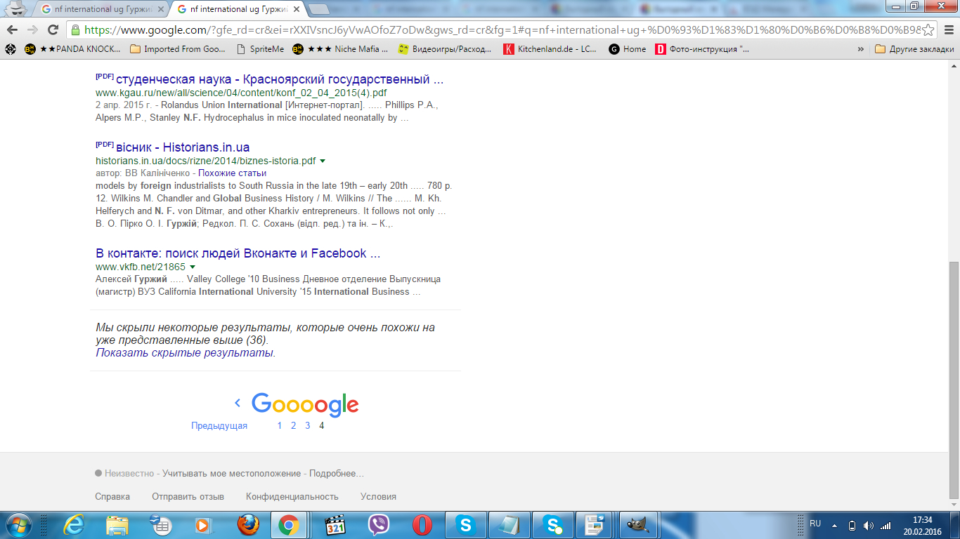This screenshot has width=960, height=539.
Task: Open the Kitchenland.de bookmark
Action: pyautogui.click(x=550, y=49)
